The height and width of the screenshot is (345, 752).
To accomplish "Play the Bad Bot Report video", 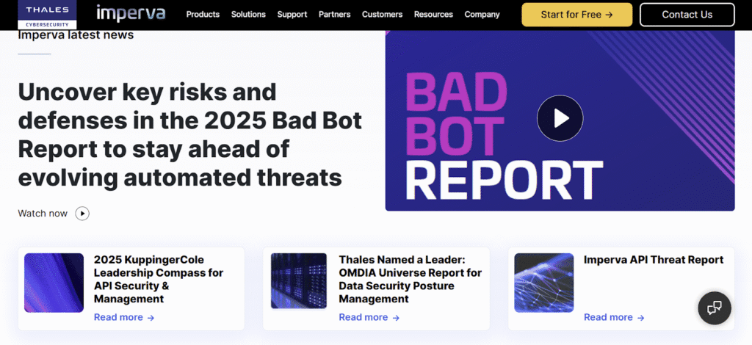I will point(560,118).
